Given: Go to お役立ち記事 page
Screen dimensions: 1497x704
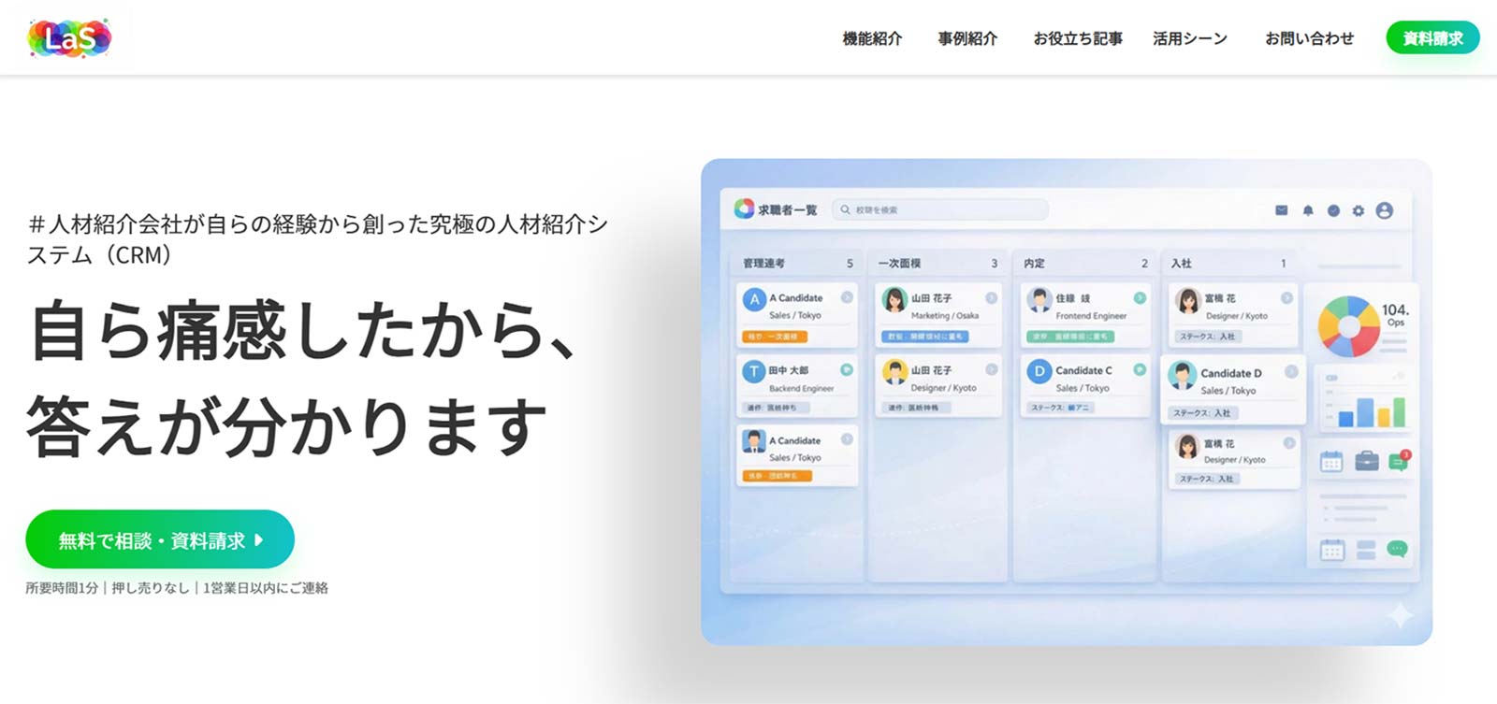Looking at the screenshot, I should pos(1078,38).
